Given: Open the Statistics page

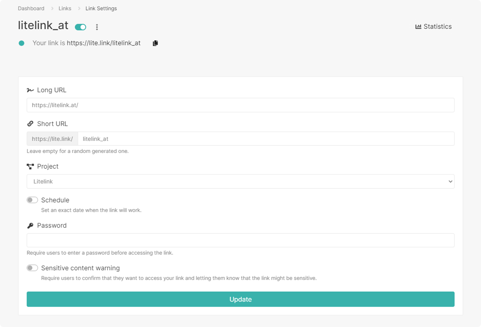Looking at the screenshot, I should pyautogui.click(x=434, y=26).
